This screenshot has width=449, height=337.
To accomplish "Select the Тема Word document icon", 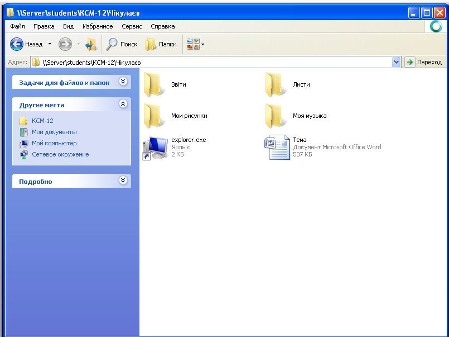I will [277, 147].
